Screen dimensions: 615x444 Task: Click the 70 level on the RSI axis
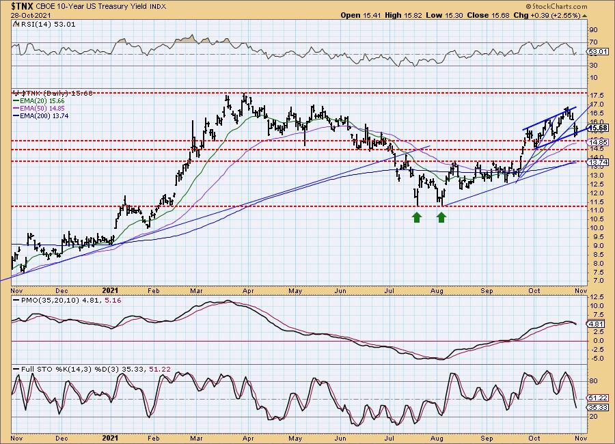coord(593,42)
